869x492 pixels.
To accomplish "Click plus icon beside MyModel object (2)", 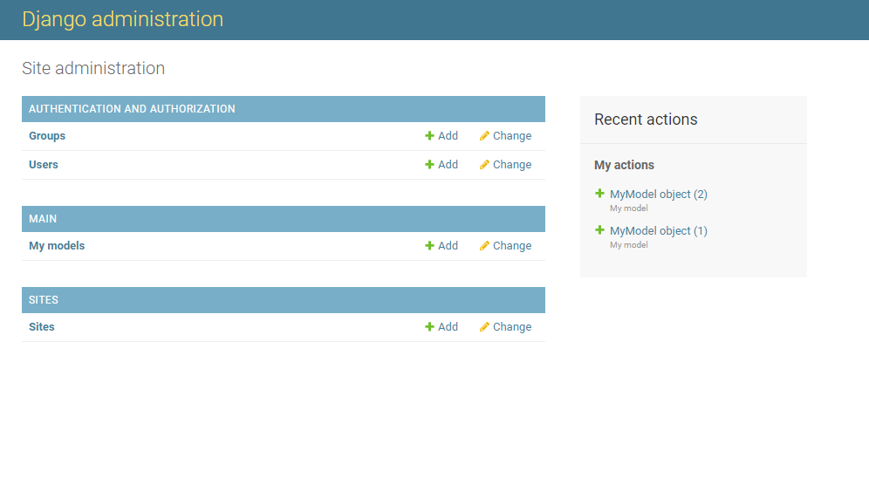I will click(x=599, y=194).
